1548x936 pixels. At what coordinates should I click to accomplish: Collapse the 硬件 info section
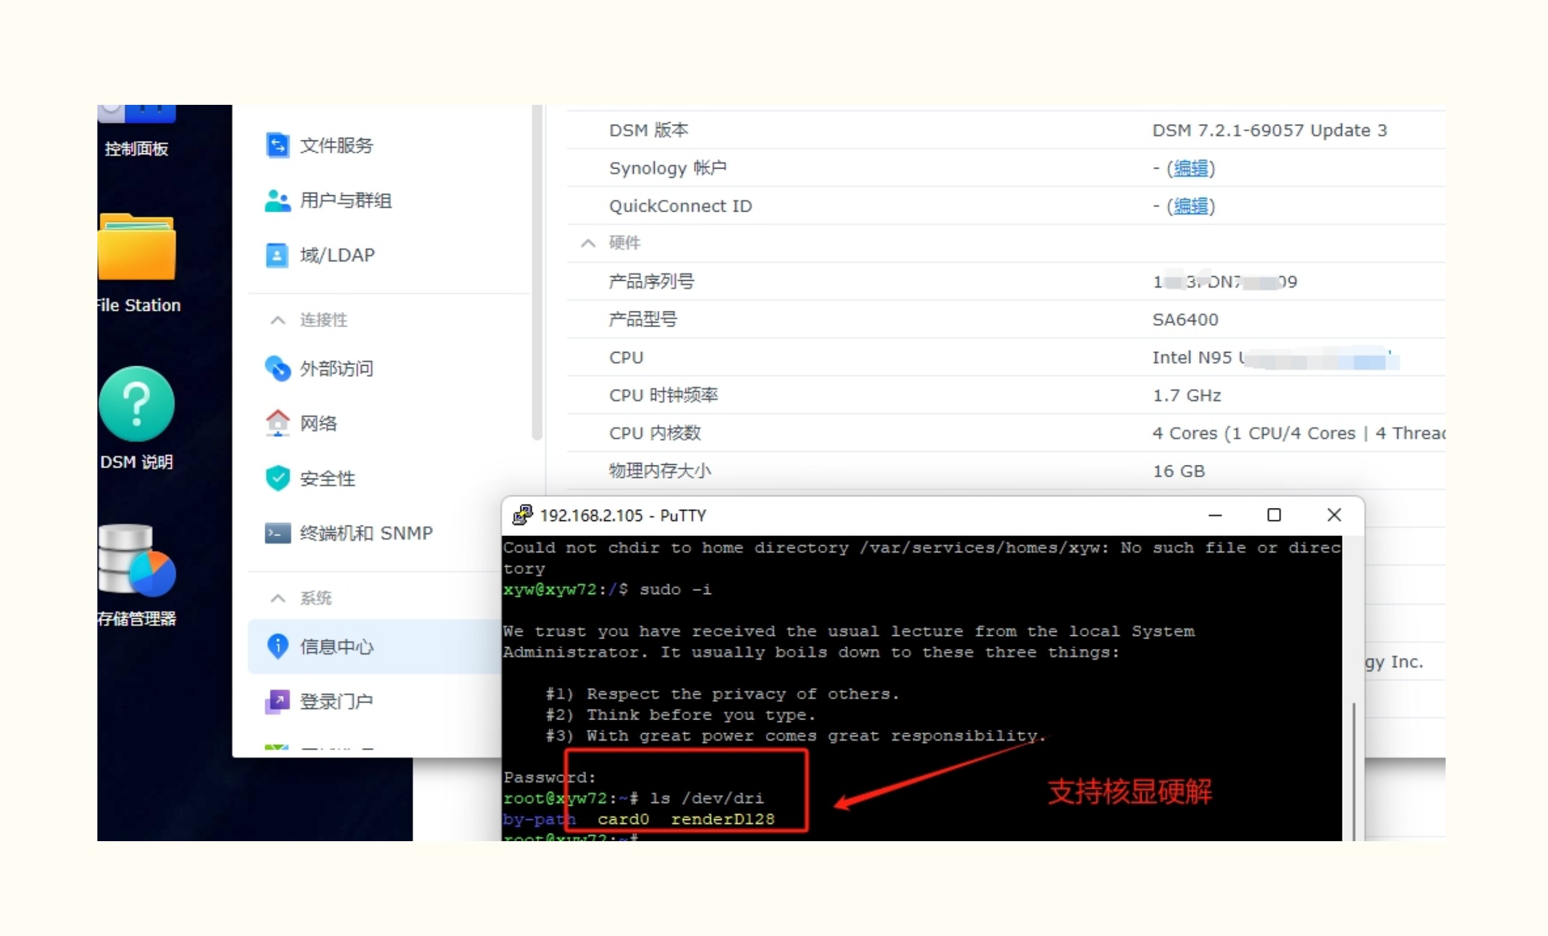point(588,243)
